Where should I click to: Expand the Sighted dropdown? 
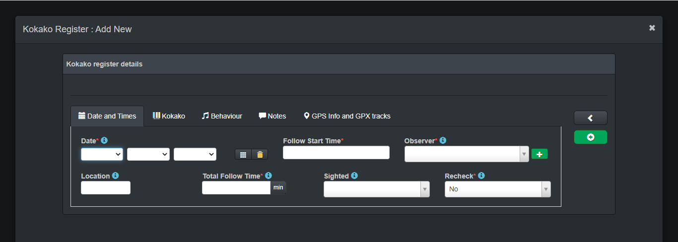[377, 189]
